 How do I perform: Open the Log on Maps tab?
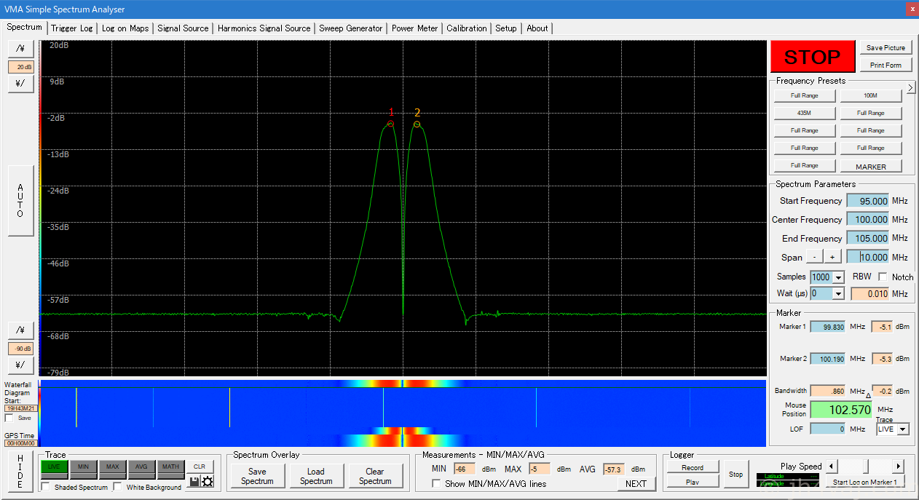pyautogui.click(x=125, y=28)
